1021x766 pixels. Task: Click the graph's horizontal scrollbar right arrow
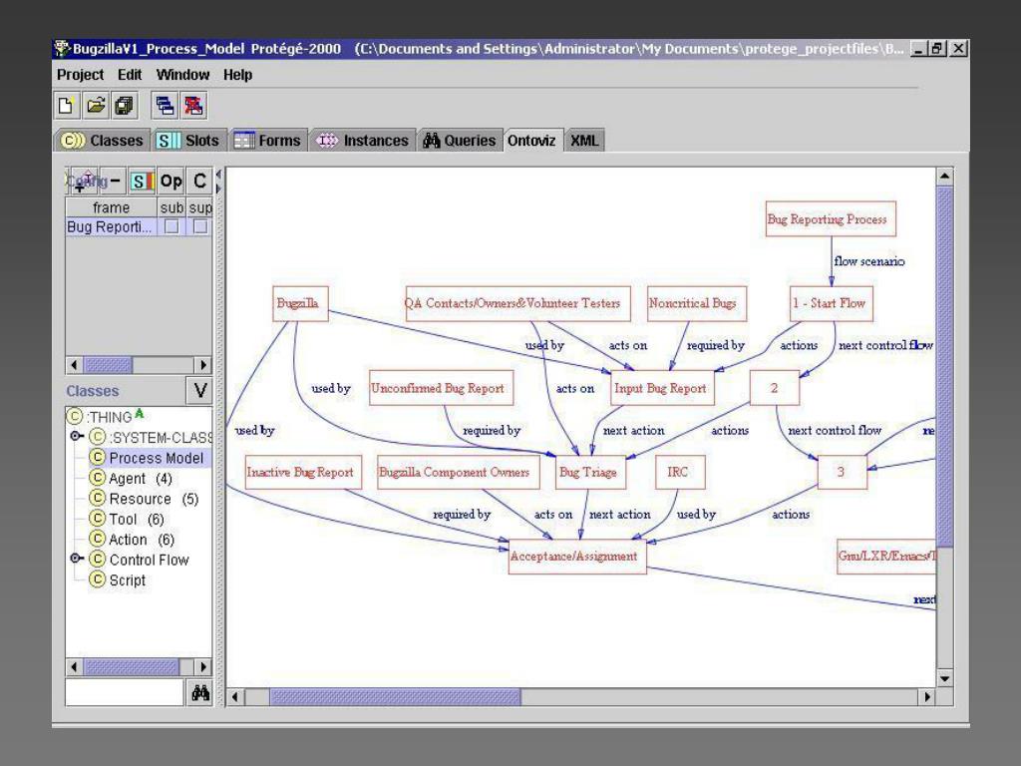pyautogui.click(x=927, y=697)
